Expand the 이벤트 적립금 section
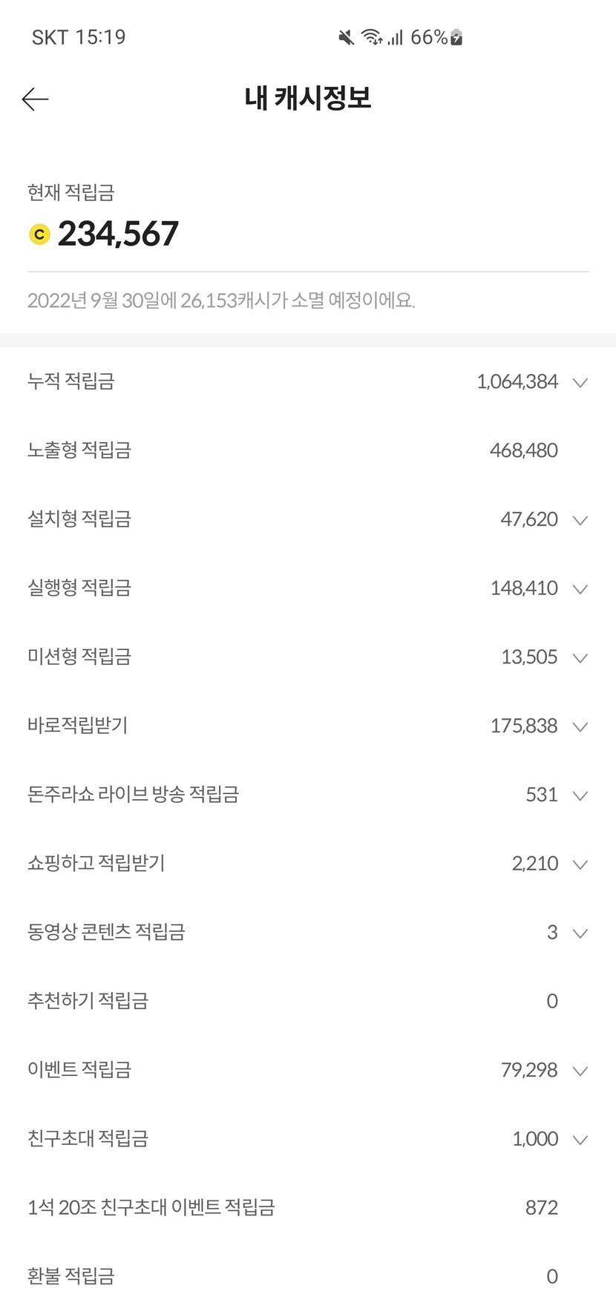616x1300 pixels. 580,1071
